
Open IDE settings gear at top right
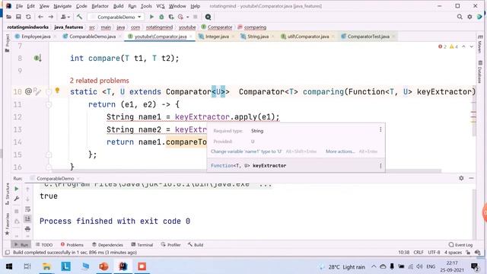click(469, 17)
